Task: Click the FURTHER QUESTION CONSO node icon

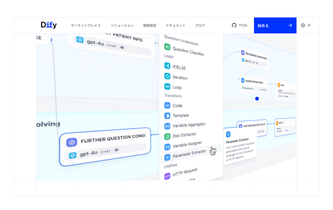Action: (72, 142)
